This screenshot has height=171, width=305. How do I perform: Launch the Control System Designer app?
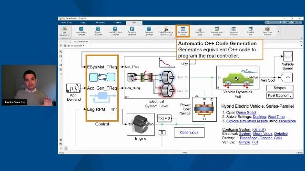coord(115,31)
